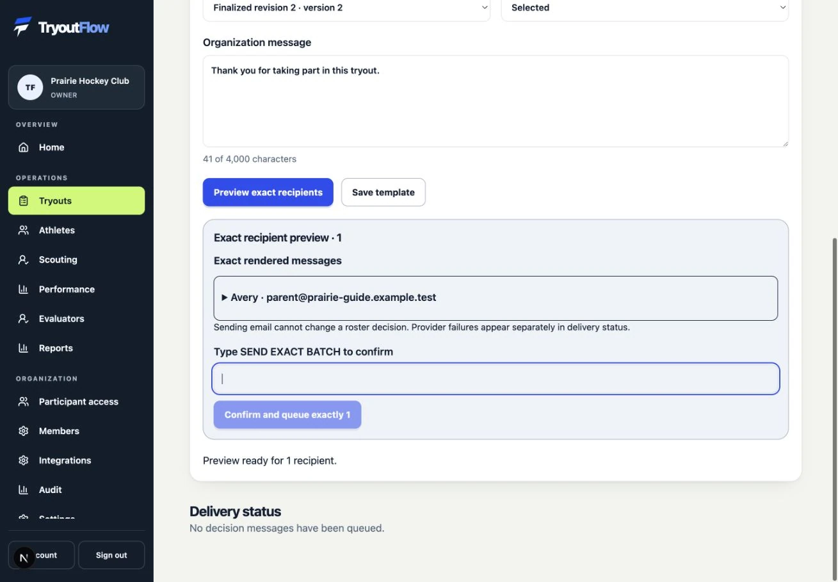Viewport: 838px width, 582px height.
Task: Click the Integrations gear icon
Action: pos(24,461)
